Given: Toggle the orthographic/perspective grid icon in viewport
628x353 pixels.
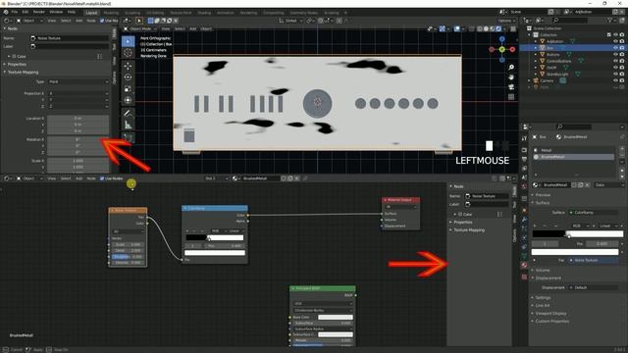Looking at the screenshot, I should [x=511, y=96].
